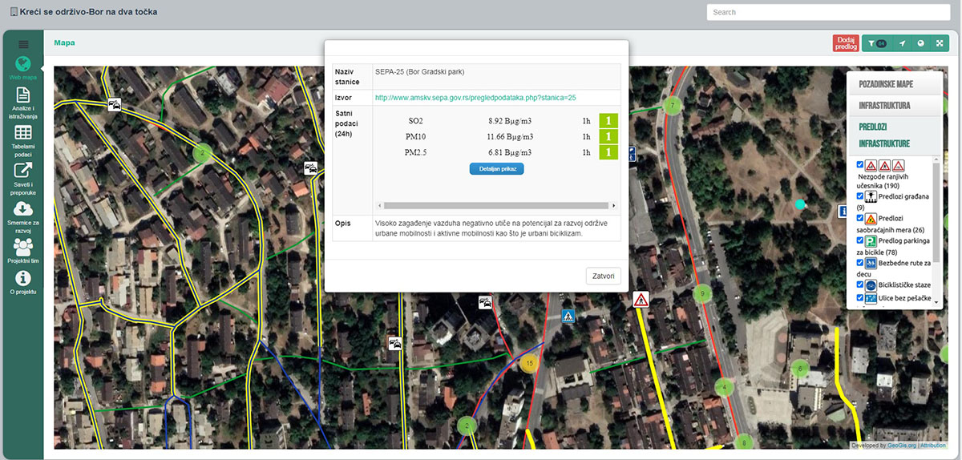Click the Search input field

pos(829,12)
